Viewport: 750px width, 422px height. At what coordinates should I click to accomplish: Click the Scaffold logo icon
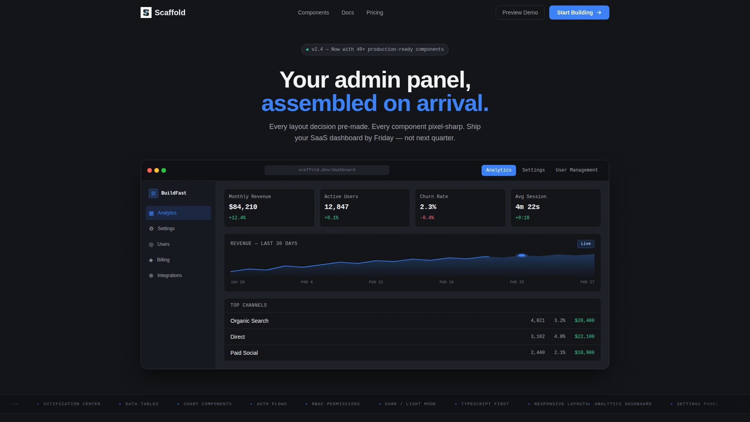coord(146,13)
